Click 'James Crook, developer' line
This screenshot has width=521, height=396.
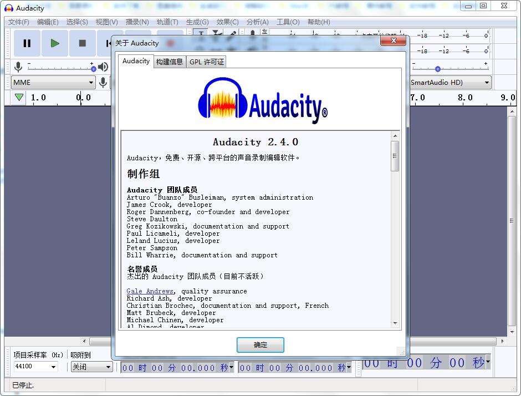(x=169, y=205)
